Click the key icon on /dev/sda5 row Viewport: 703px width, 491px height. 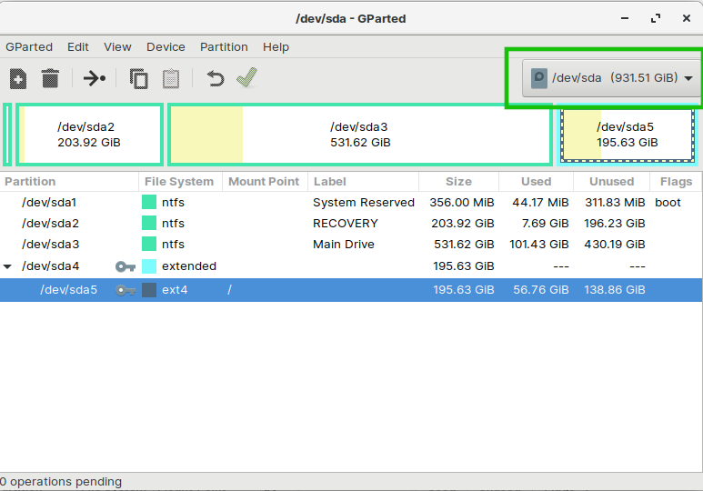tap(126, 290)
